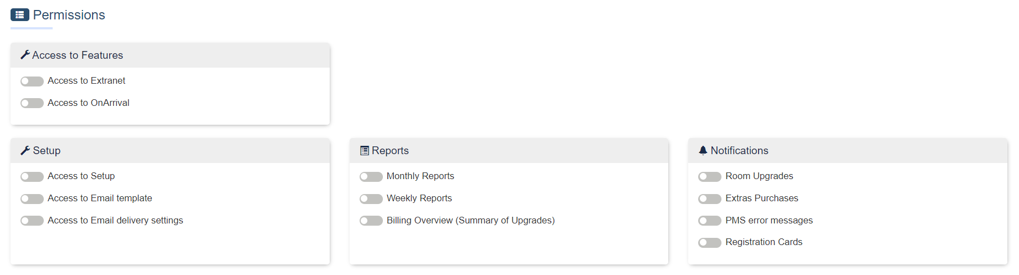Toggle Billing Overview summary of upgrades

pos(371,221)
